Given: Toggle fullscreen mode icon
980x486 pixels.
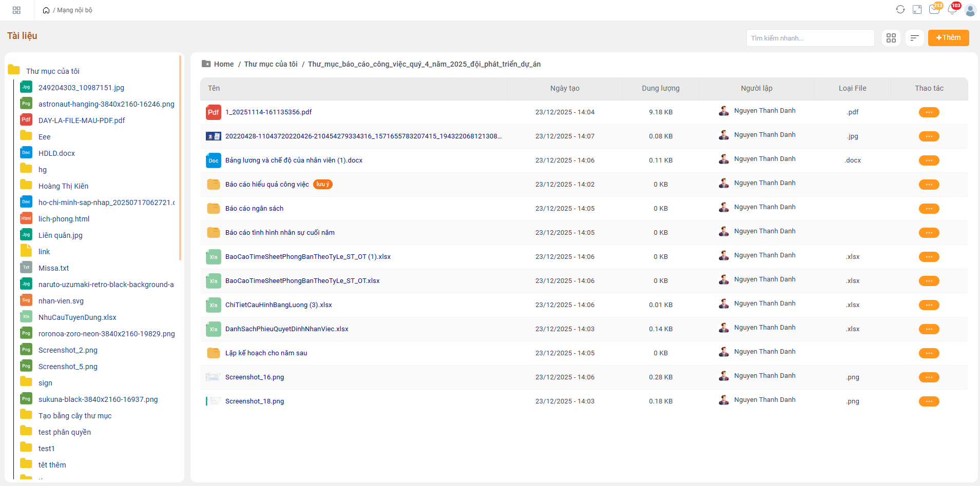Looking at the screenshot, I should point(917,10).
